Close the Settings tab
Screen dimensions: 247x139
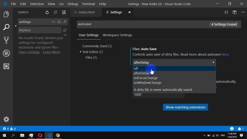click(130, 12)
